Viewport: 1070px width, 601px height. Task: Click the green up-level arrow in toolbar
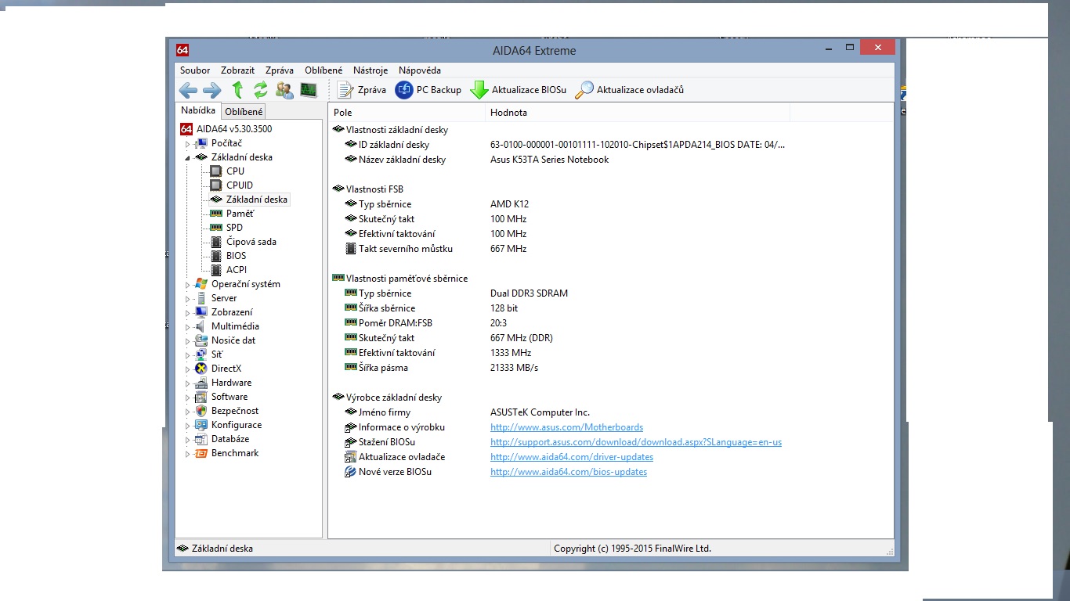click(237, 90)
